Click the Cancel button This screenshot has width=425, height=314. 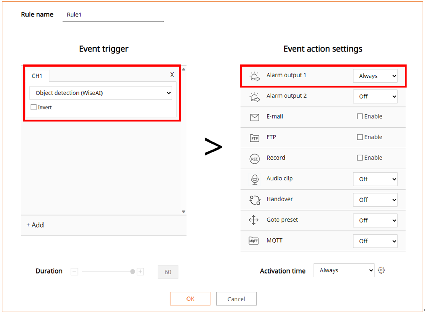(x=236, y=299)
